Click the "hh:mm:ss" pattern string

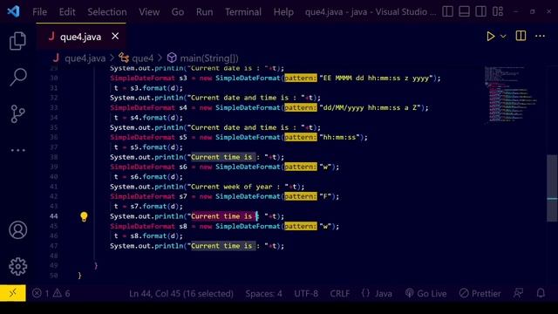pyautogui.click(x=341, y=137)
